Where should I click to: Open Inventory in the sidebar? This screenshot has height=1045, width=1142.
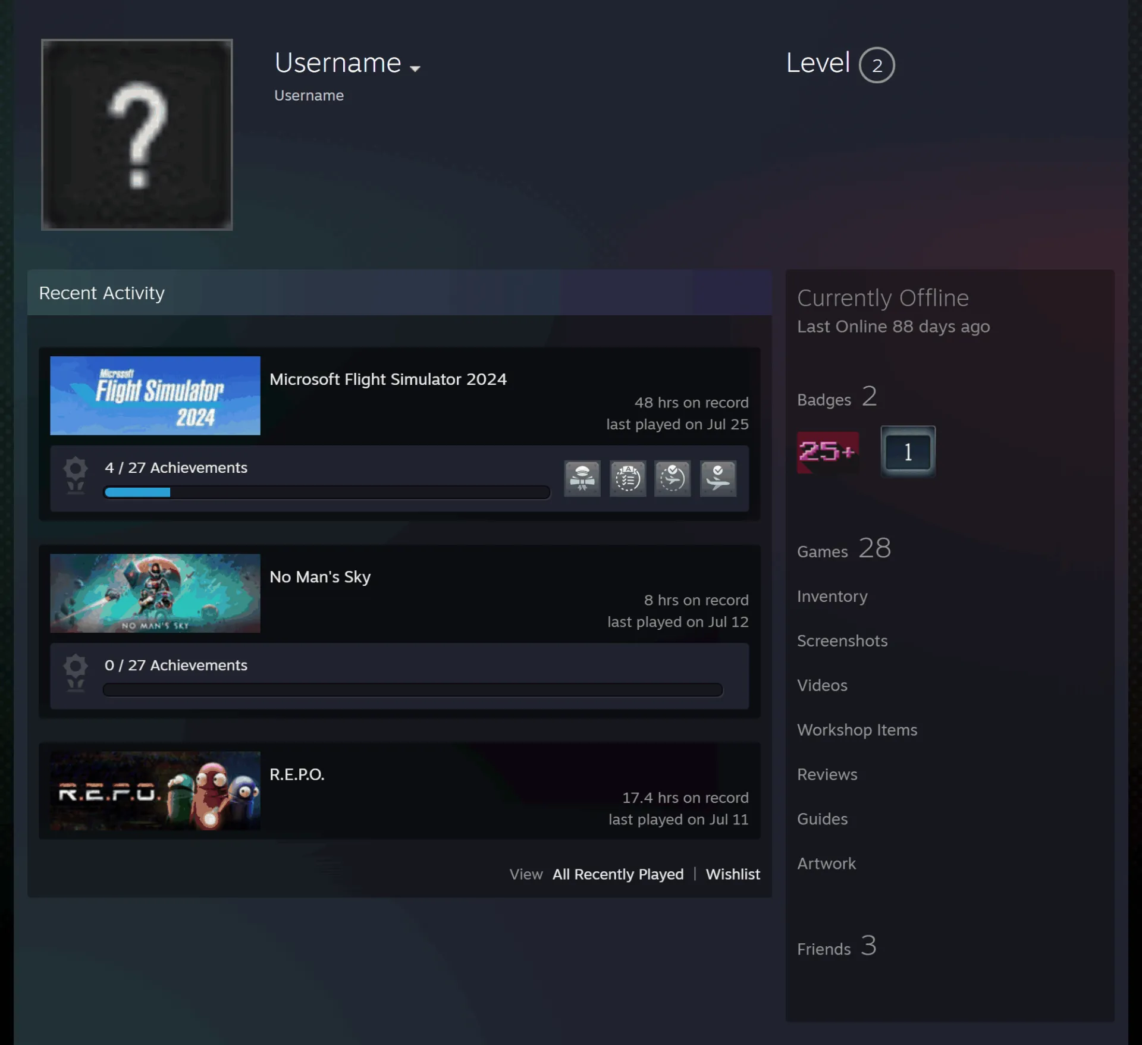click(x=832, y=596)
